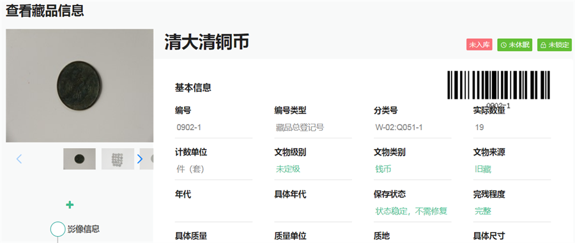
Task: Select the 影像信息 timeline circle marker
Action: [57, 229]
